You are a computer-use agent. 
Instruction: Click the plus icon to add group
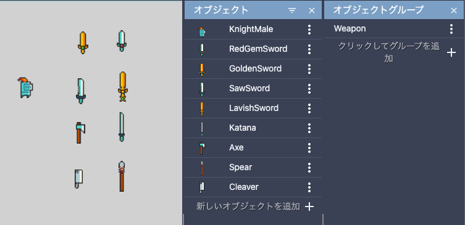click(x=451, y=52)
